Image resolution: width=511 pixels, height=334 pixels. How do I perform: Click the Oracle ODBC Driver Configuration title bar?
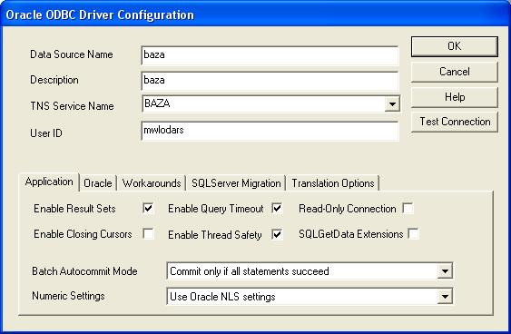point(256,15)
